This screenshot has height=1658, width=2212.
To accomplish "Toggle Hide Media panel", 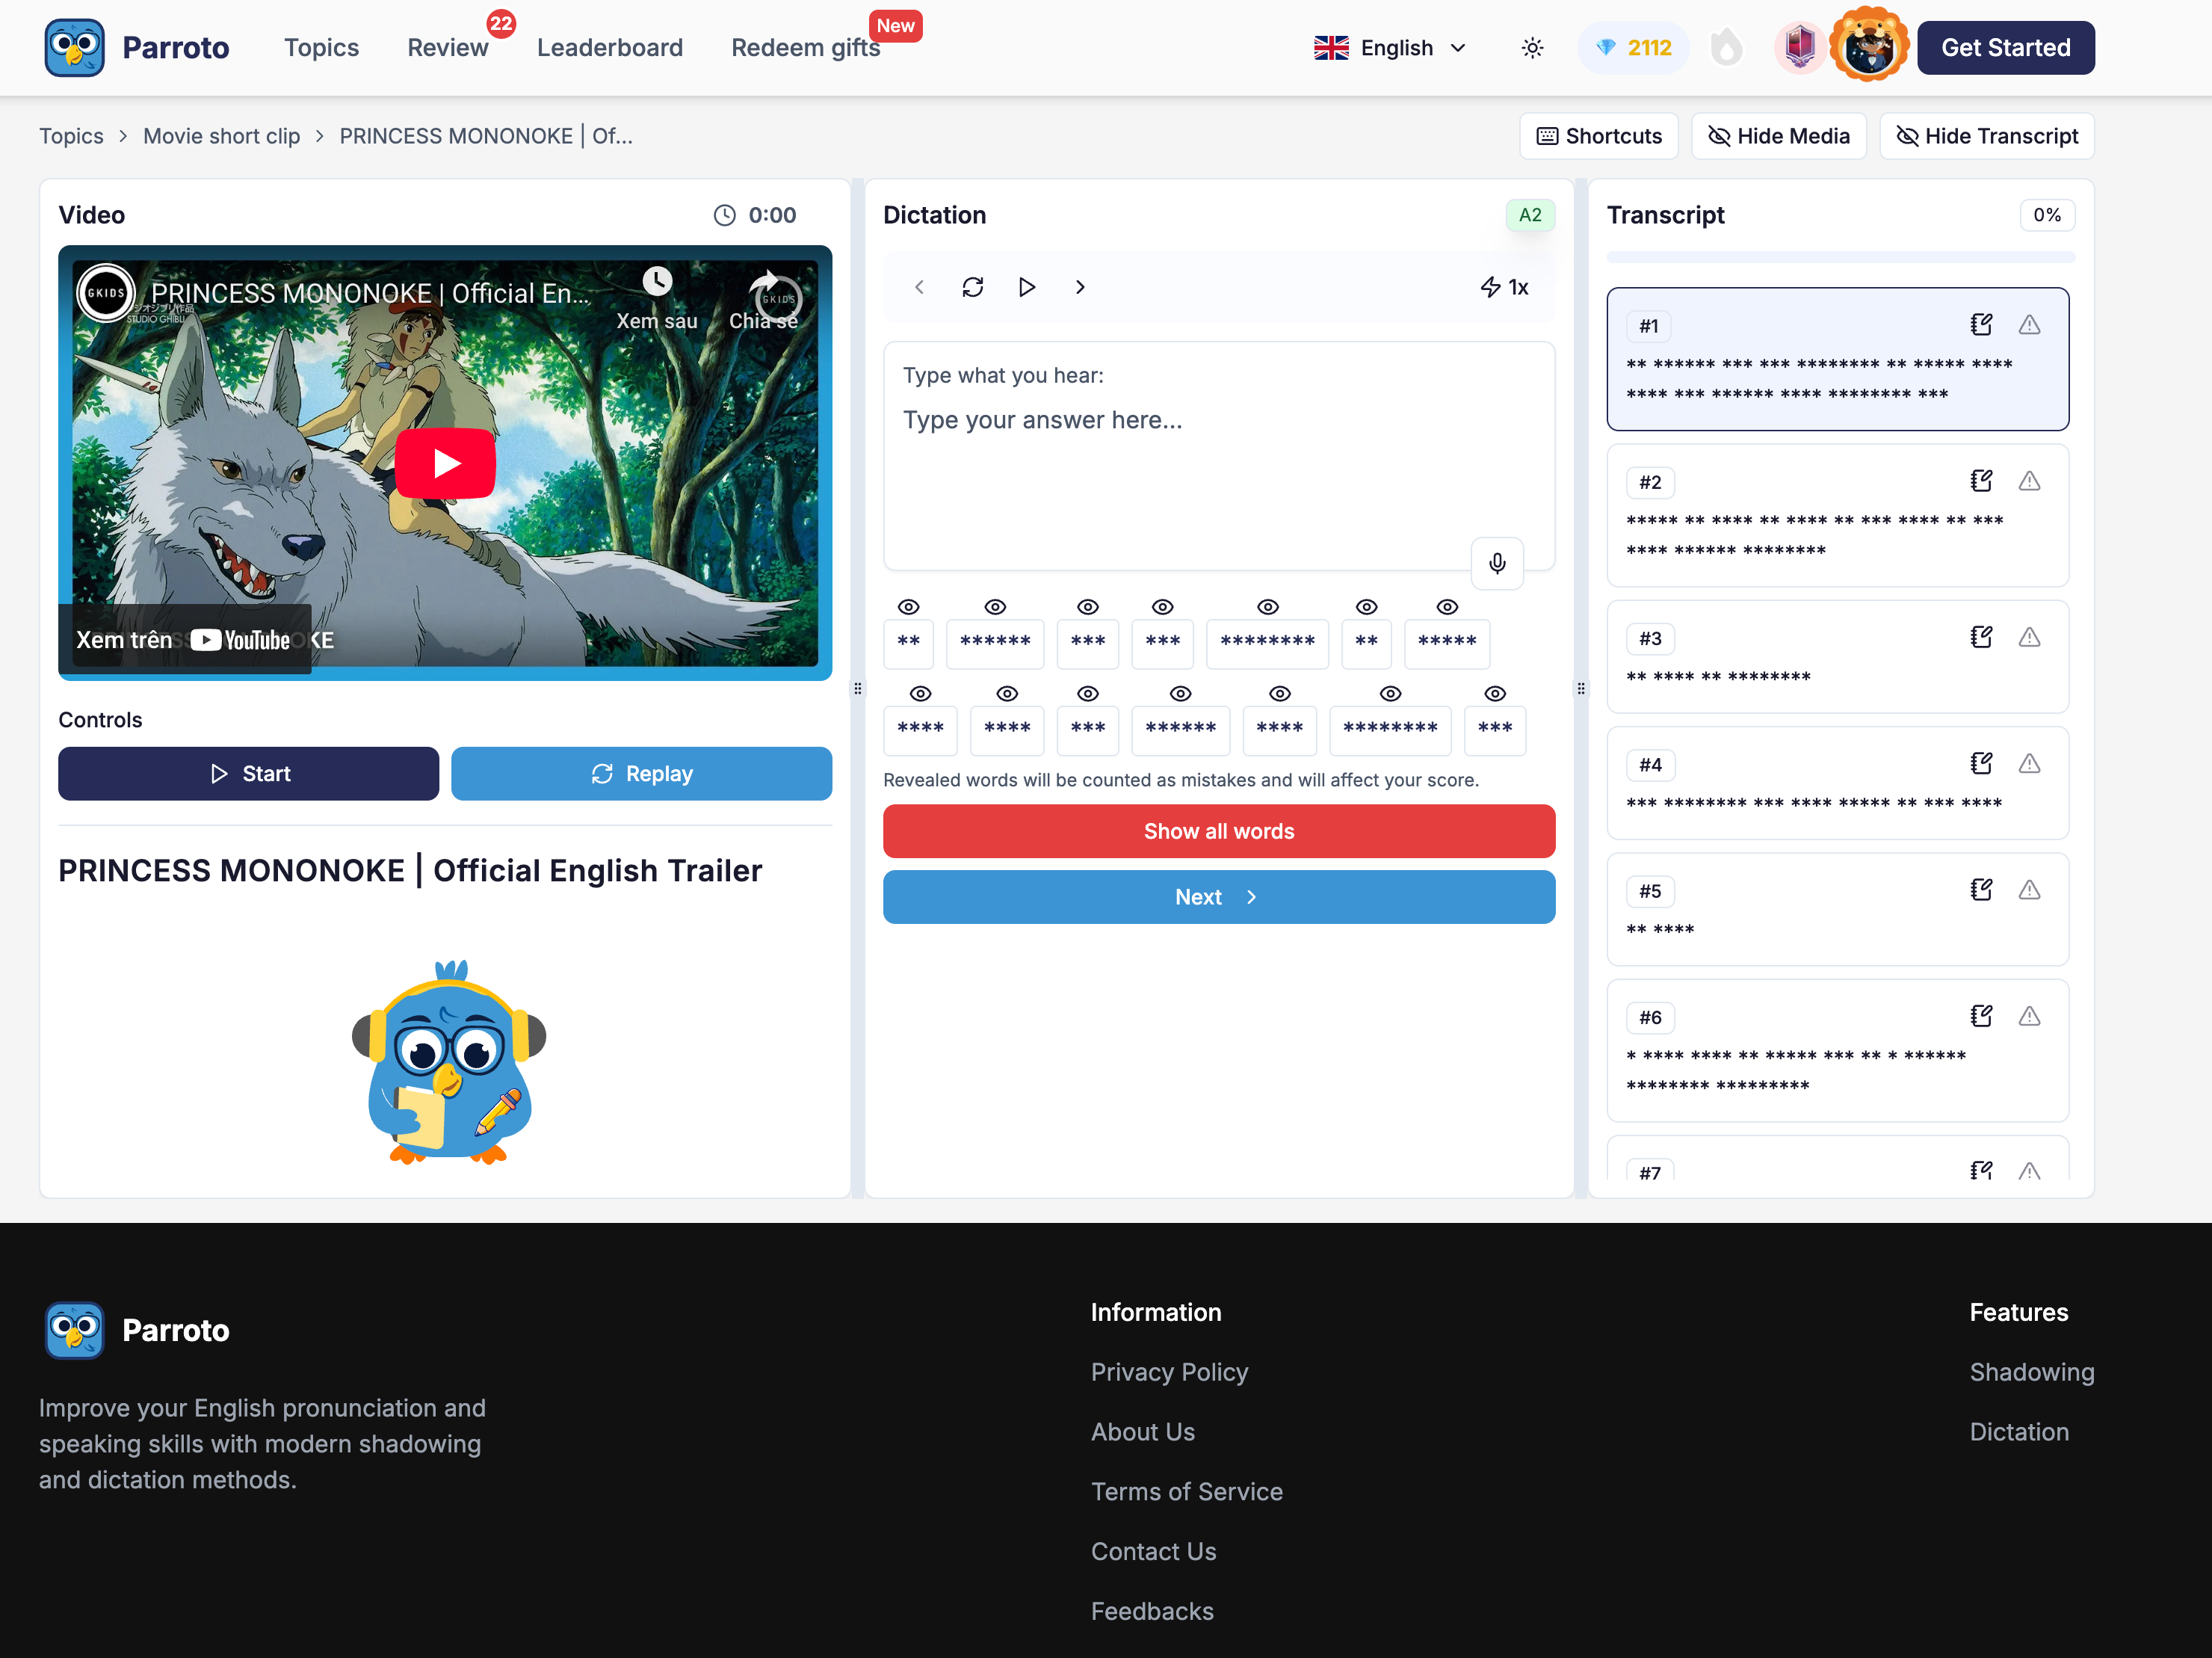I will pyautogui.click(x=1779, y=136).
